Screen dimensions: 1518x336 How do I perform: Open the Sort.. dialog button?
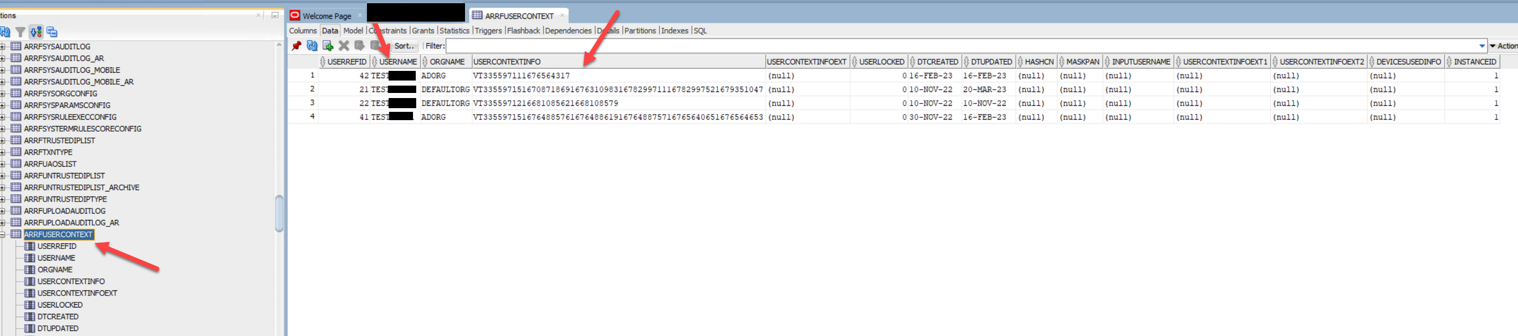point(404,46)
